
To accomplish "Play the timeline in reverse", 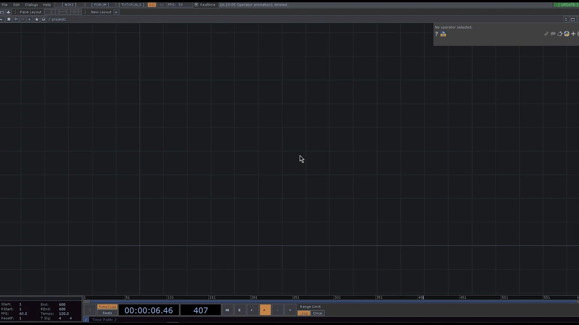I will [252, 310].
